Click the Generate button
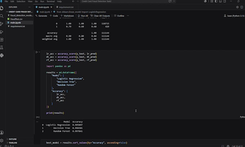The width and height of the screenshot is (245, 147). 41,15
